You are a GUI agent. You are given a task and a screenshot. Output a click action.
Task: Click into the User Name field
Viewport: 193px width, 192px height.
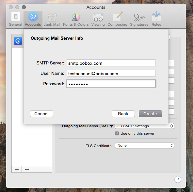[111, 73]
